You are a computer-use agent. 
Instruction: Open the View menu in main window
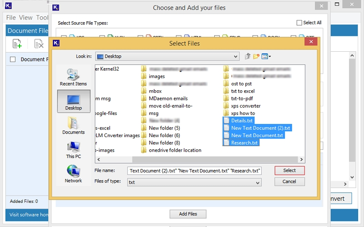click(x=25, y=18)
